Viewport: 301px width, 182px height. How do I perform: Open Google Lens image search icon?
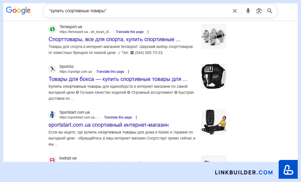tap(259, 11)
